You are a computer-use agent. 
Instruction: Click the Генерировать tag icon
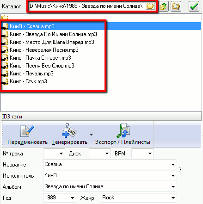[x=69, y=130]
